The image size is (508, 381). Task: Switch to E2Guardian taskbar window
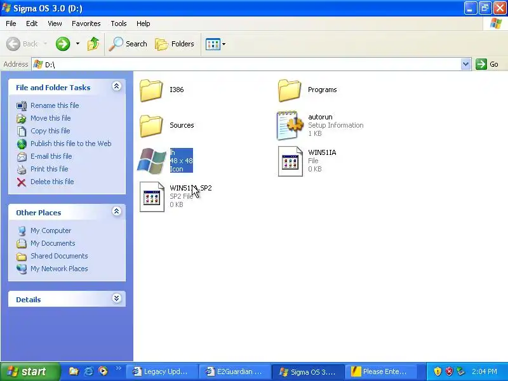coord(234,371)
